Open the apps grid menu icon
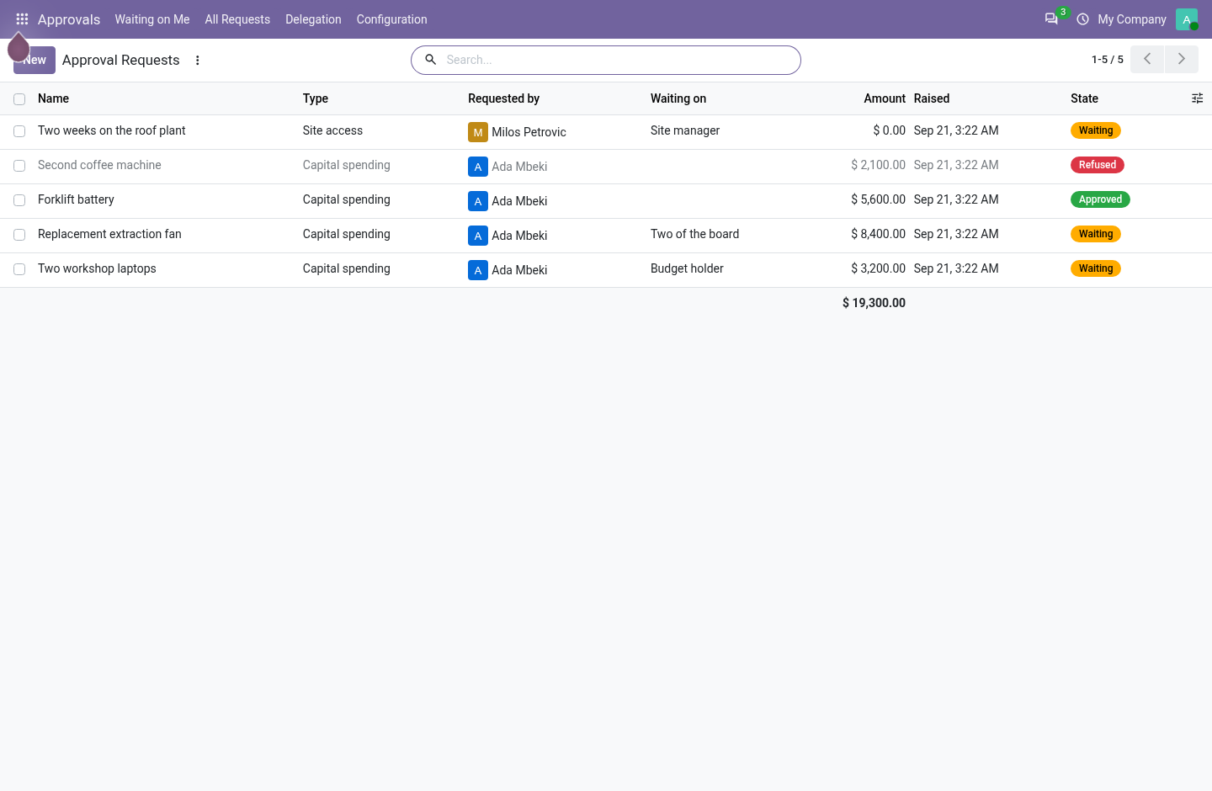 point(22,19)
